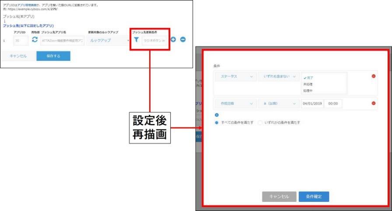Click the ラジオボタン in condition text field
The width and height of the screenshot is (392, 211).
pyautogui.click(x=154, y=41)
